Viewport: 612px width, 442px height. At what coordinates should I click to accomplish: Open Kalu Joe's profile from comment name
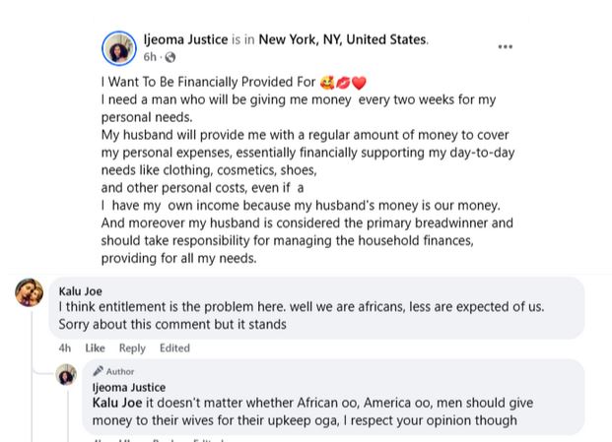coord(80,291)
